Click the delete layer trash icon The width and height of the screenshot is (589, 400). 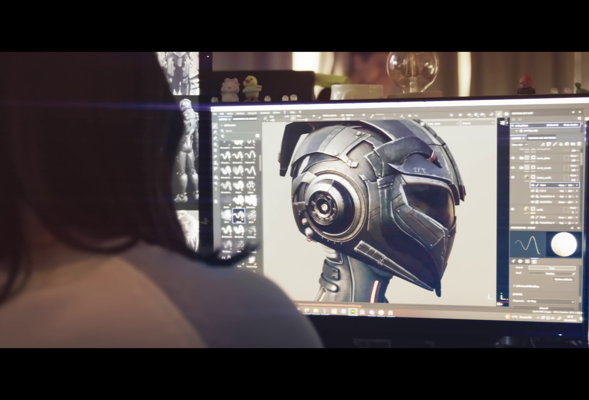(579, 144)
